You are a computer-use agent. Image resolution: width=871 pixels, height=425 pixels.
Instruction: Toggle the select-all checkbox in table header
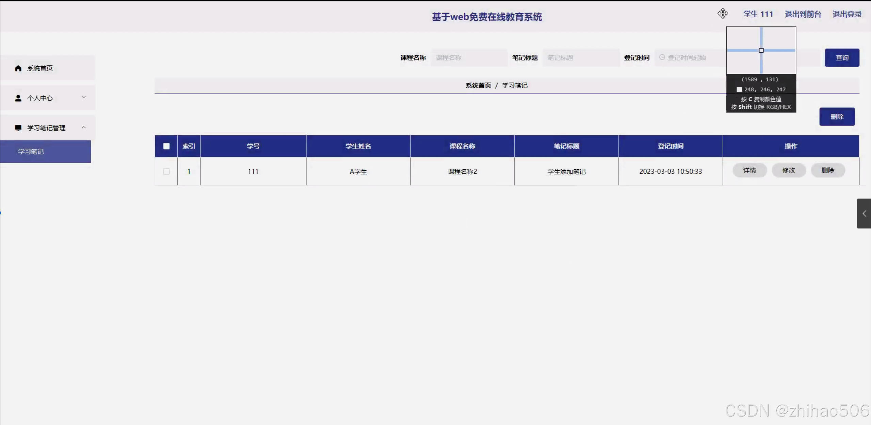pos(166,146)
